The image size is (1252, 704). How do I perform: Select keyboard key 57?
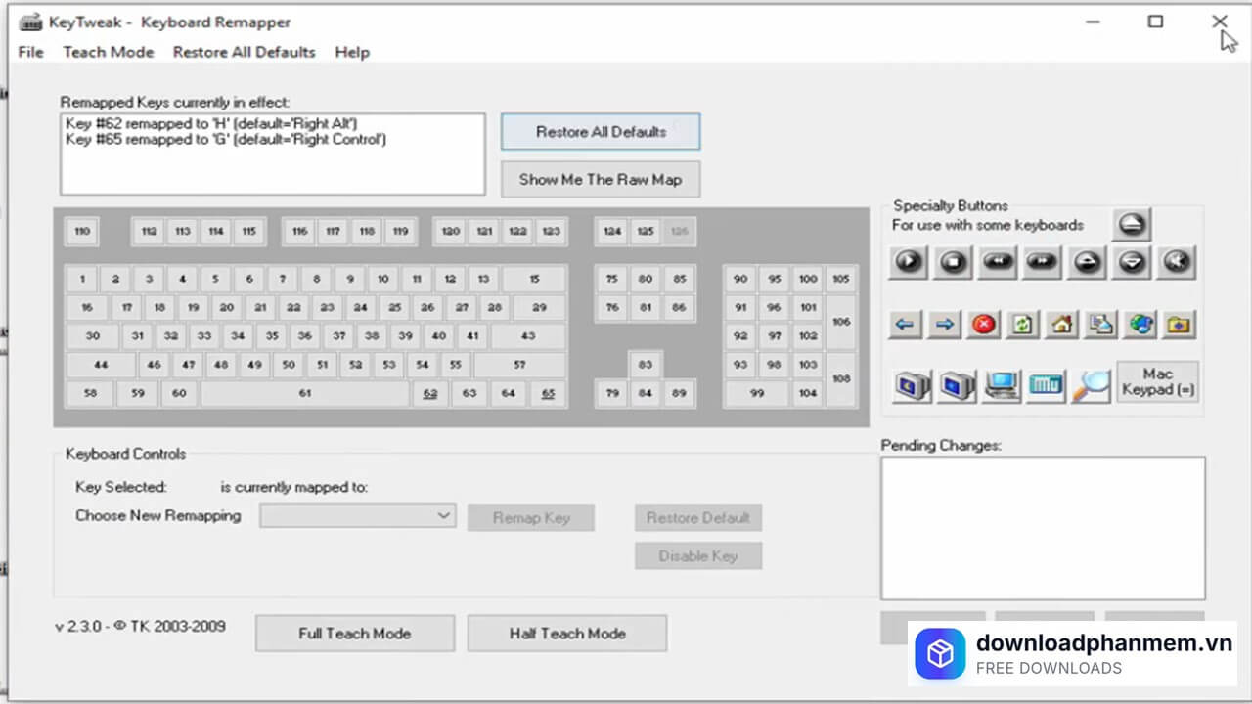[x=519, y=365]
